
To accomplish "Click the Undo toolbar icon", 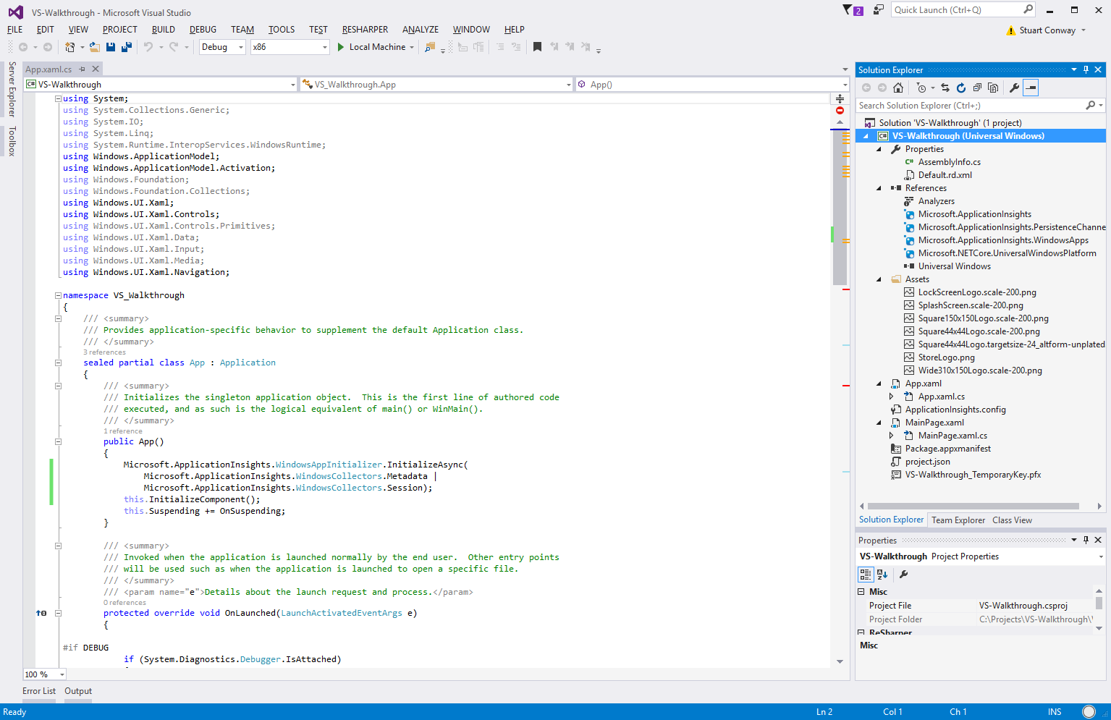I will 148,47.
